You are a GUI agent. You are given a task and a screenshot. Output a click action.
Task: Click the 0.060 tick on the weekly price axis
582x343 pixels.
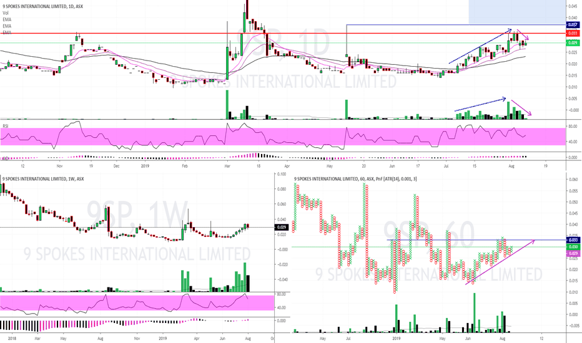[282, 205]
